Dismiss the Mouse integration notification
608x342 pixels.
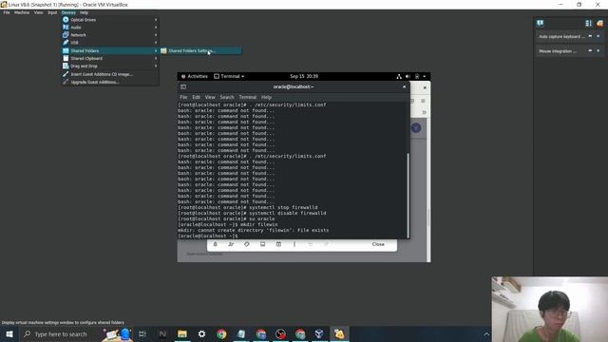pyautogui.click(x=598, y=50)
